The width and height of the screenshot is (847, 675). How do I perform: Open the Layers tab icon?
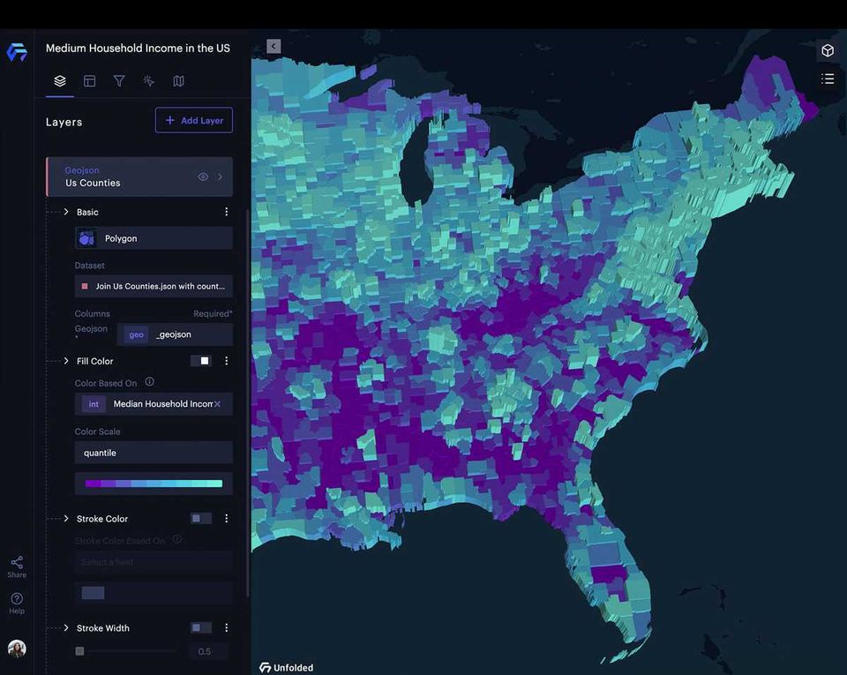pyautogui.click(x=60, y=81)
